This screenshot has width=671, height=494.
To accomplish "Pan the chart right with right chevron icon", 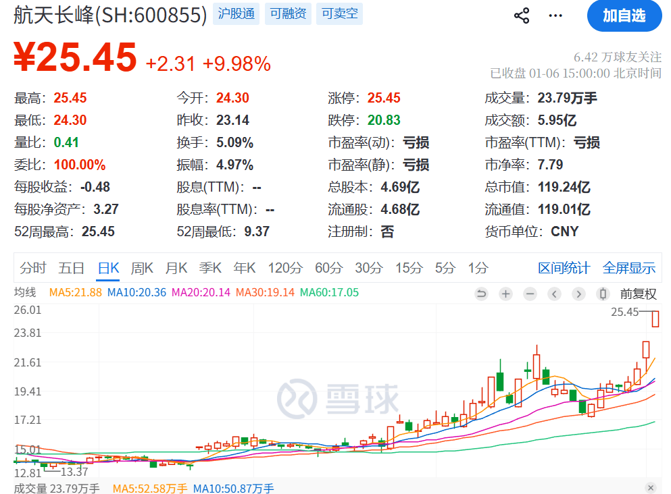I will 578,294.
